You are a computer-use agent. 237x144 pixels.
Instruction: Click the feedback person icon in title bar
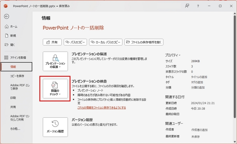point(187,6)
